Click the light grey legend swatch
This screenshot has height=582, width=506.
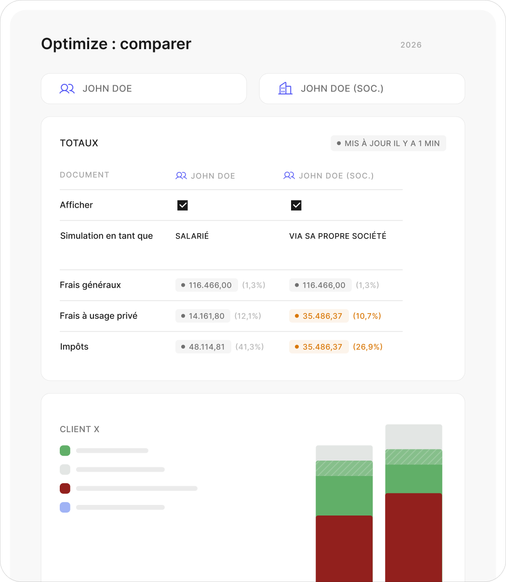tap(65, 469)
